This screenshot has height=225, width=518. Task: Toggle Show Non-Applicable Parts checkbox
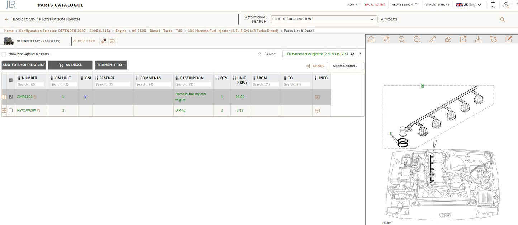tap(4, 54)
